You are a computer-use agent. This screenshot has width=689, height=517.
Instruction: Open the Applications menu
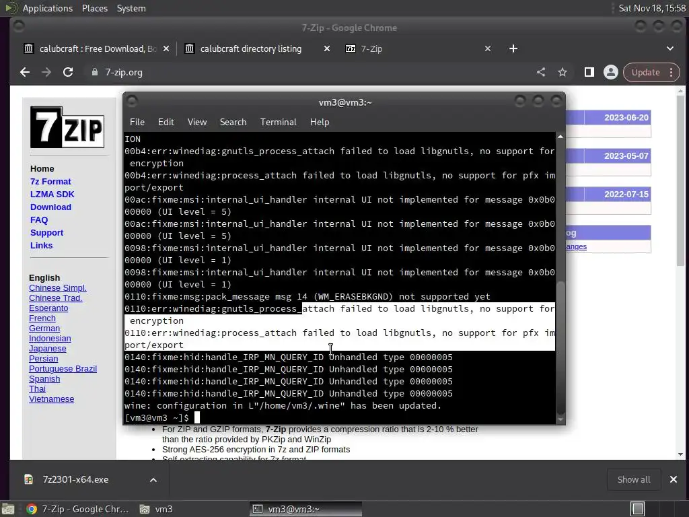click(x=48, y=8)
